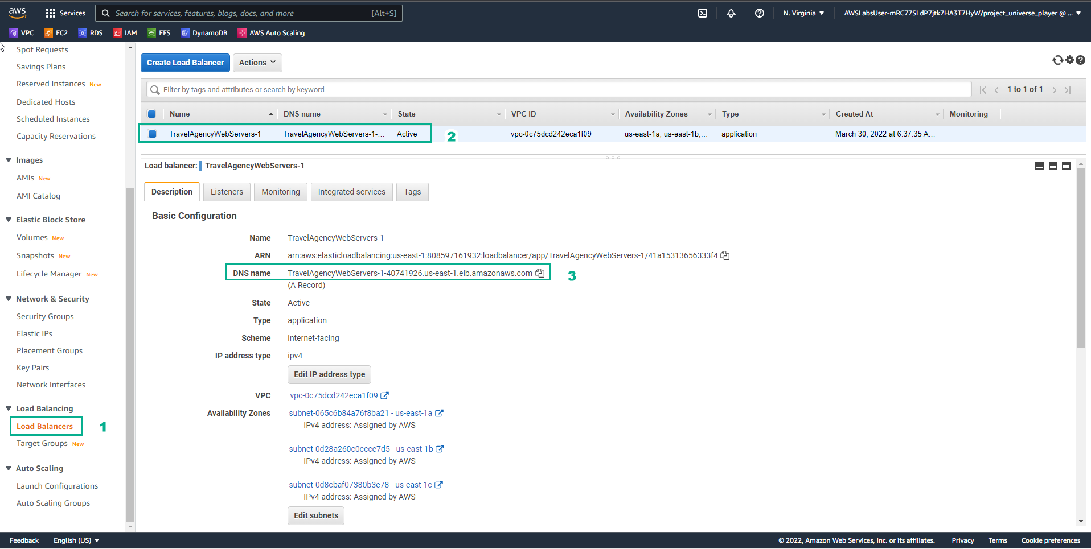Go to the first page of results
Screen dimensions: 1091x549
click(x=983, y=90)
